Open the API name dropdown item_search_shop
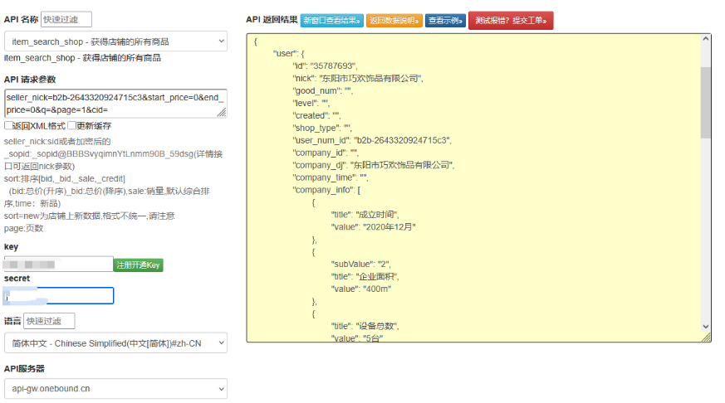 click(x=115, y=41)
